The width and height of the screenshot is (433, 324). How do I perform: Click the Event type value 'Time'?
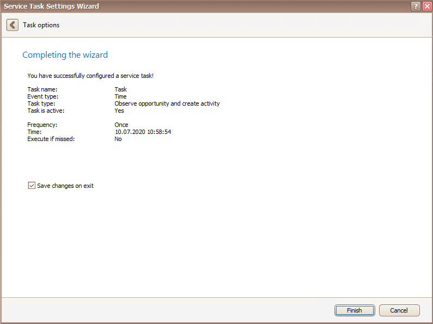pos(121,96)
